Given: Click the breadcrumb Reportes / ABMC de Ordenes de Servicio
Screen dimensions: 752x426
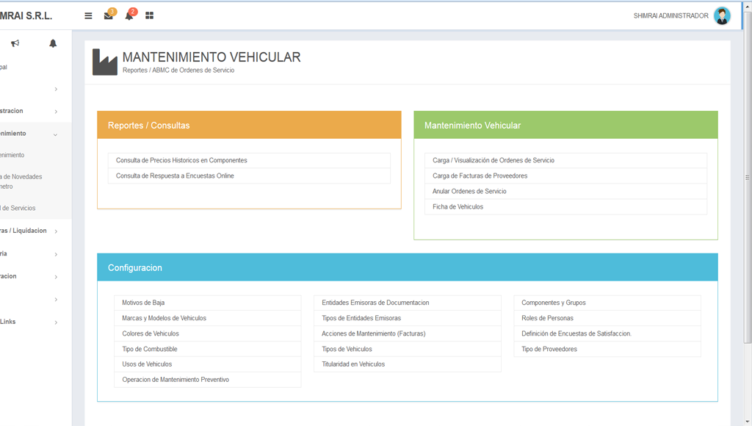Looking at the screenshot, I should point(178,70).
